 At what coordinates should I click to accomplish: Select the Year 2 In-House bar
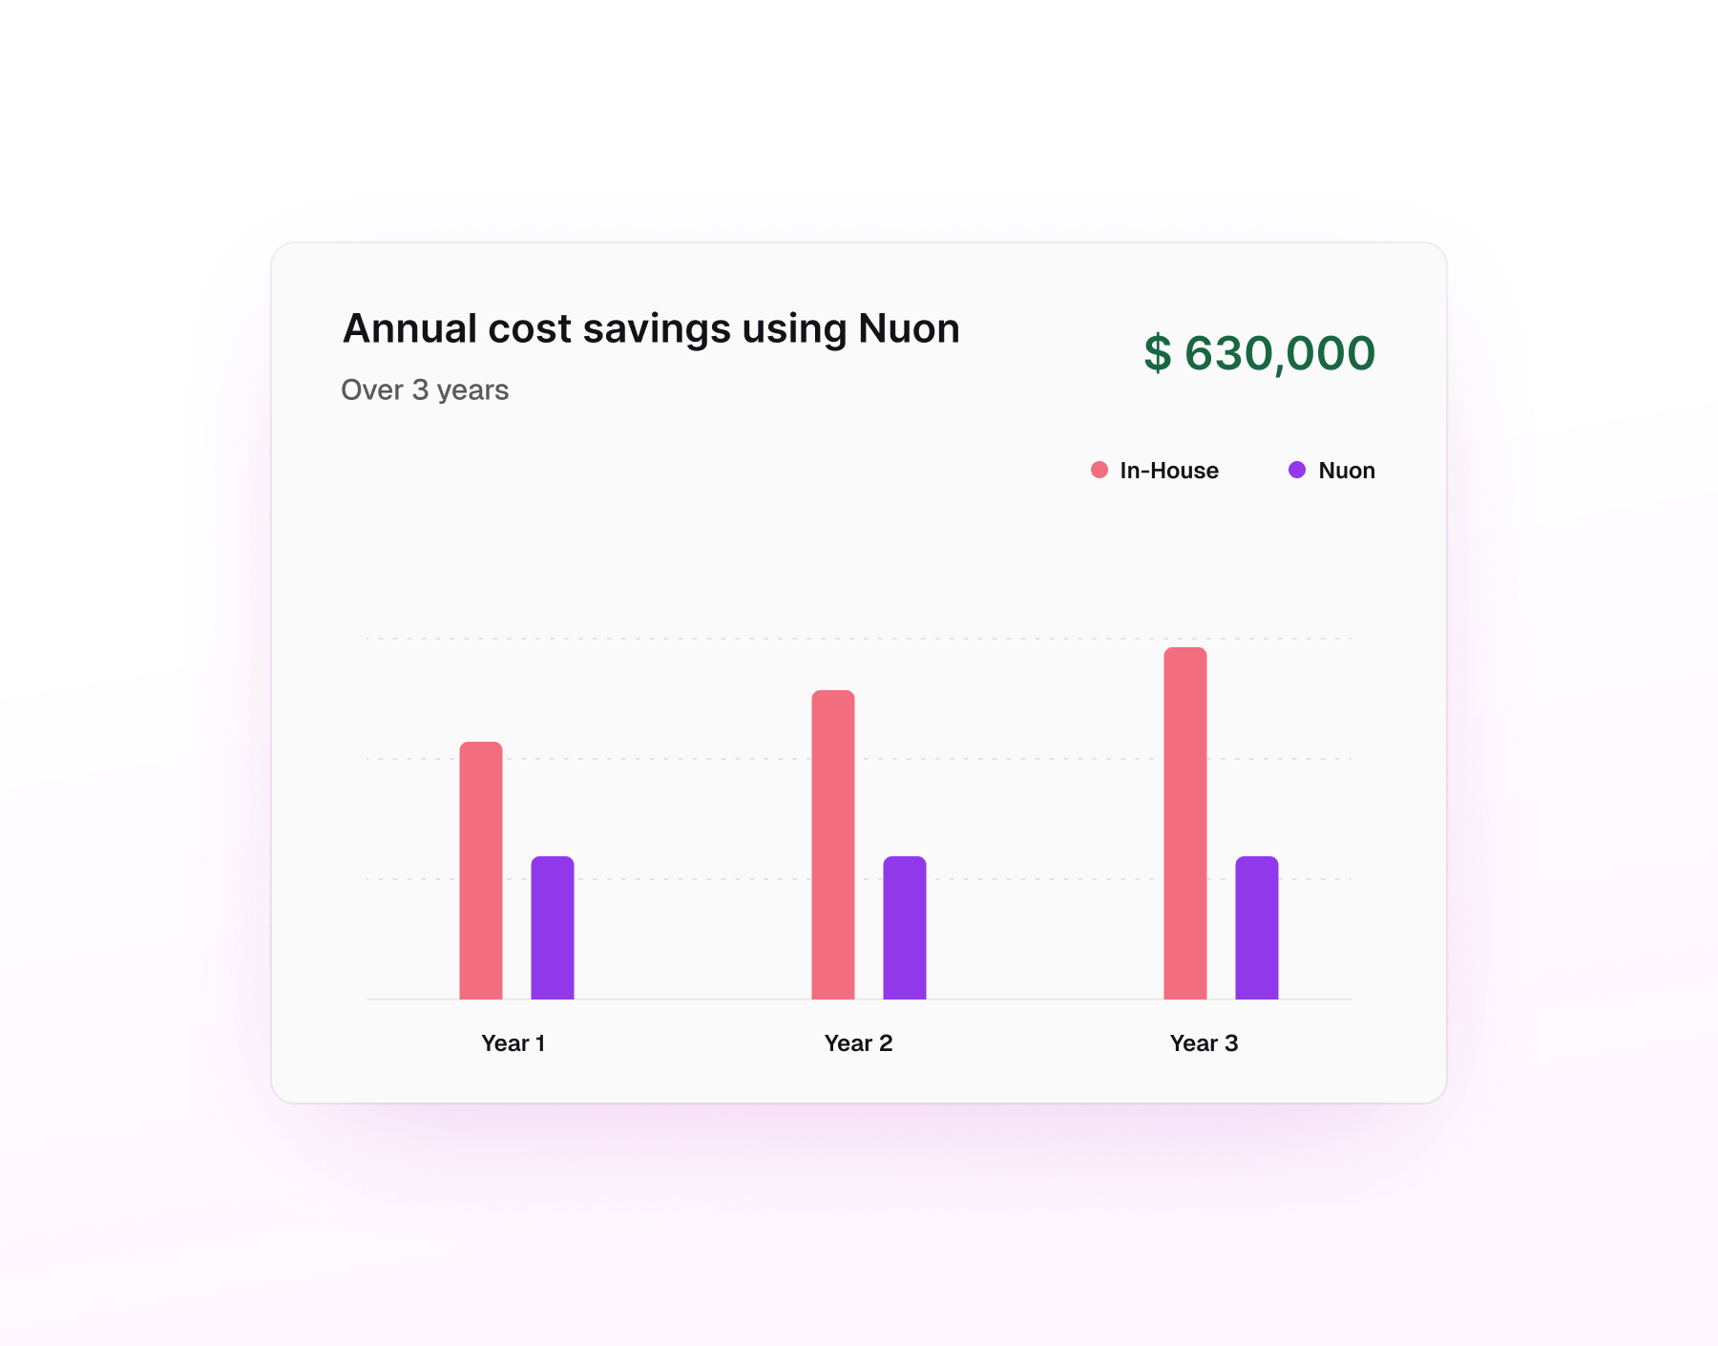[x=833, y=845]
